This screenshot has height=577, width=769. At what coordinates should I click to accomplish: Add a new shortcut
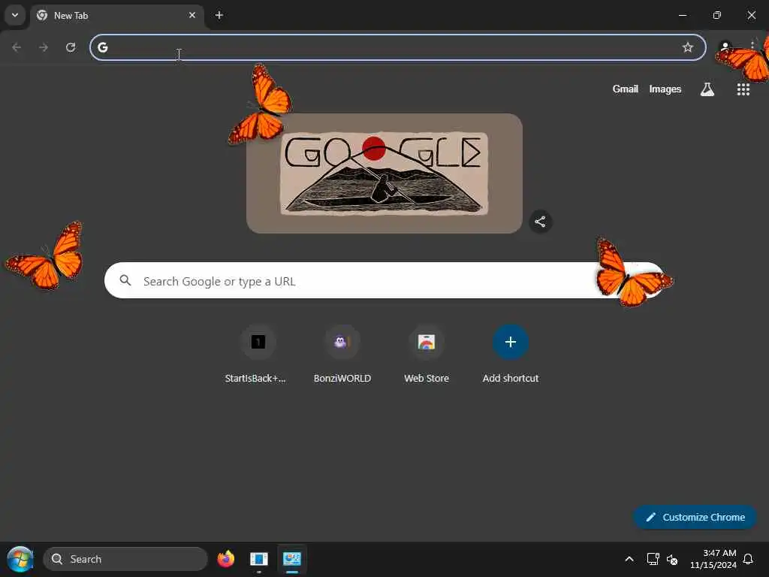tap(511, 354)
